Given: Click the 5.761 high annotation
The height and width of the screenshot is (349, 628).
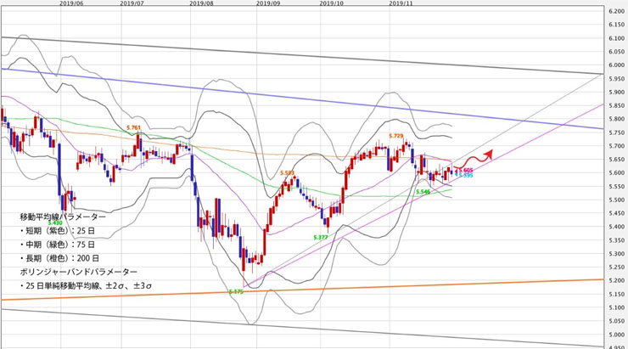Looking at the screenshot, I should pos(133,128).
